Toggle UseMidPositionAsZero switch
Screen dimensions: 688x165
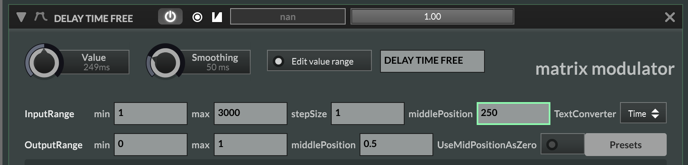tap(562, 144)
